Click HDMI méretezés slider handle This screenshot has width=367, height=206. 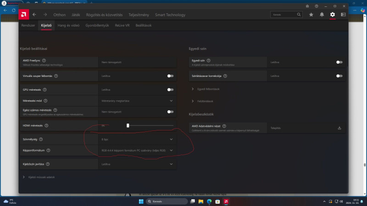128,125
